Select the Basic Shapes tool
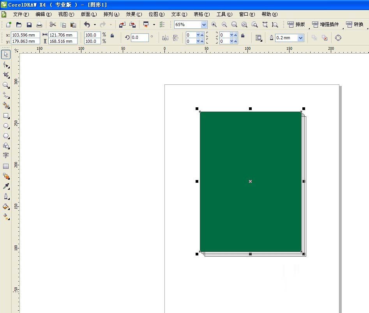369x313 pixels. click(x=6, y=146)
